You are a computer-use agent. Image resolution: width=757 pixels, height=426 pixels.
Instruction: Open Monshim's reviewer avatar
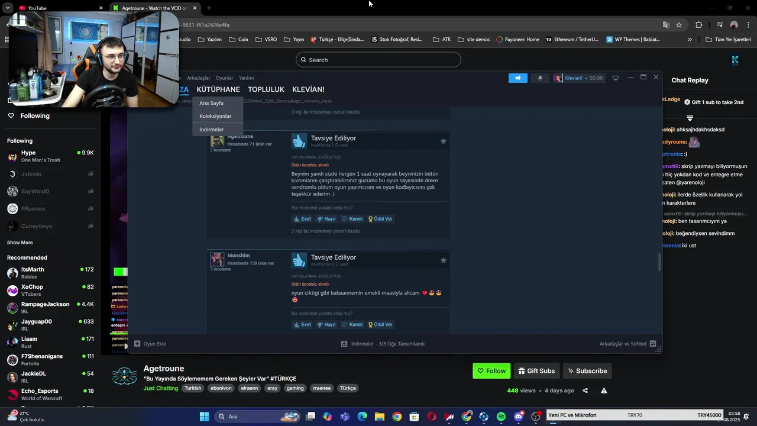[217, 259]
